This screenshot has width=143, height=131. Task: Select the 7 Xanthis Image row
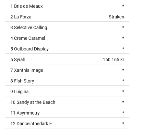[67, 70]
